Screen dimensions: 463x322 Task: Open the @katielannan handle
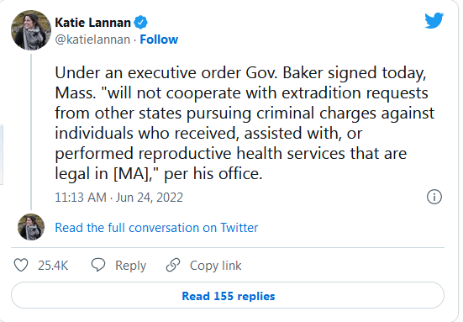[x=92, y=40]
